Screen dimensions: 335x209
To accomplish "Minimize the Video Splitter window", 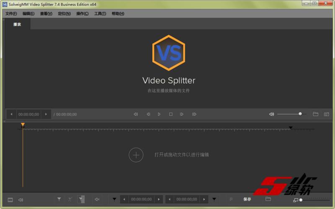I will point(306,3).
